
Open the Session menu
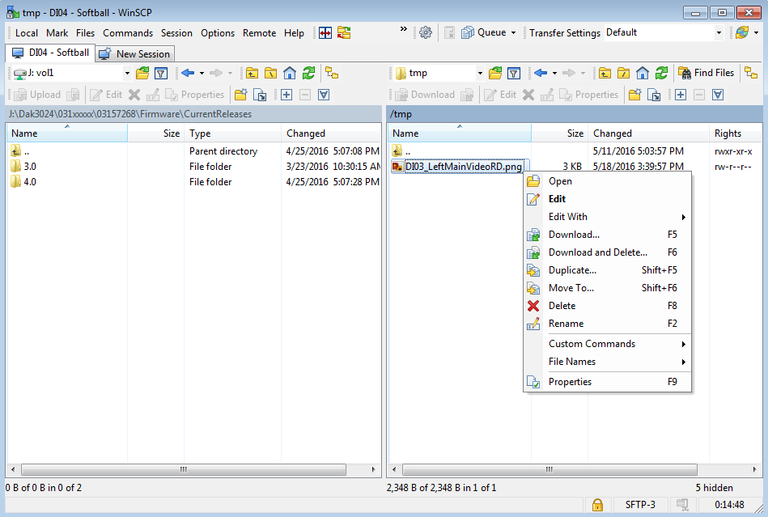point(176,33)
